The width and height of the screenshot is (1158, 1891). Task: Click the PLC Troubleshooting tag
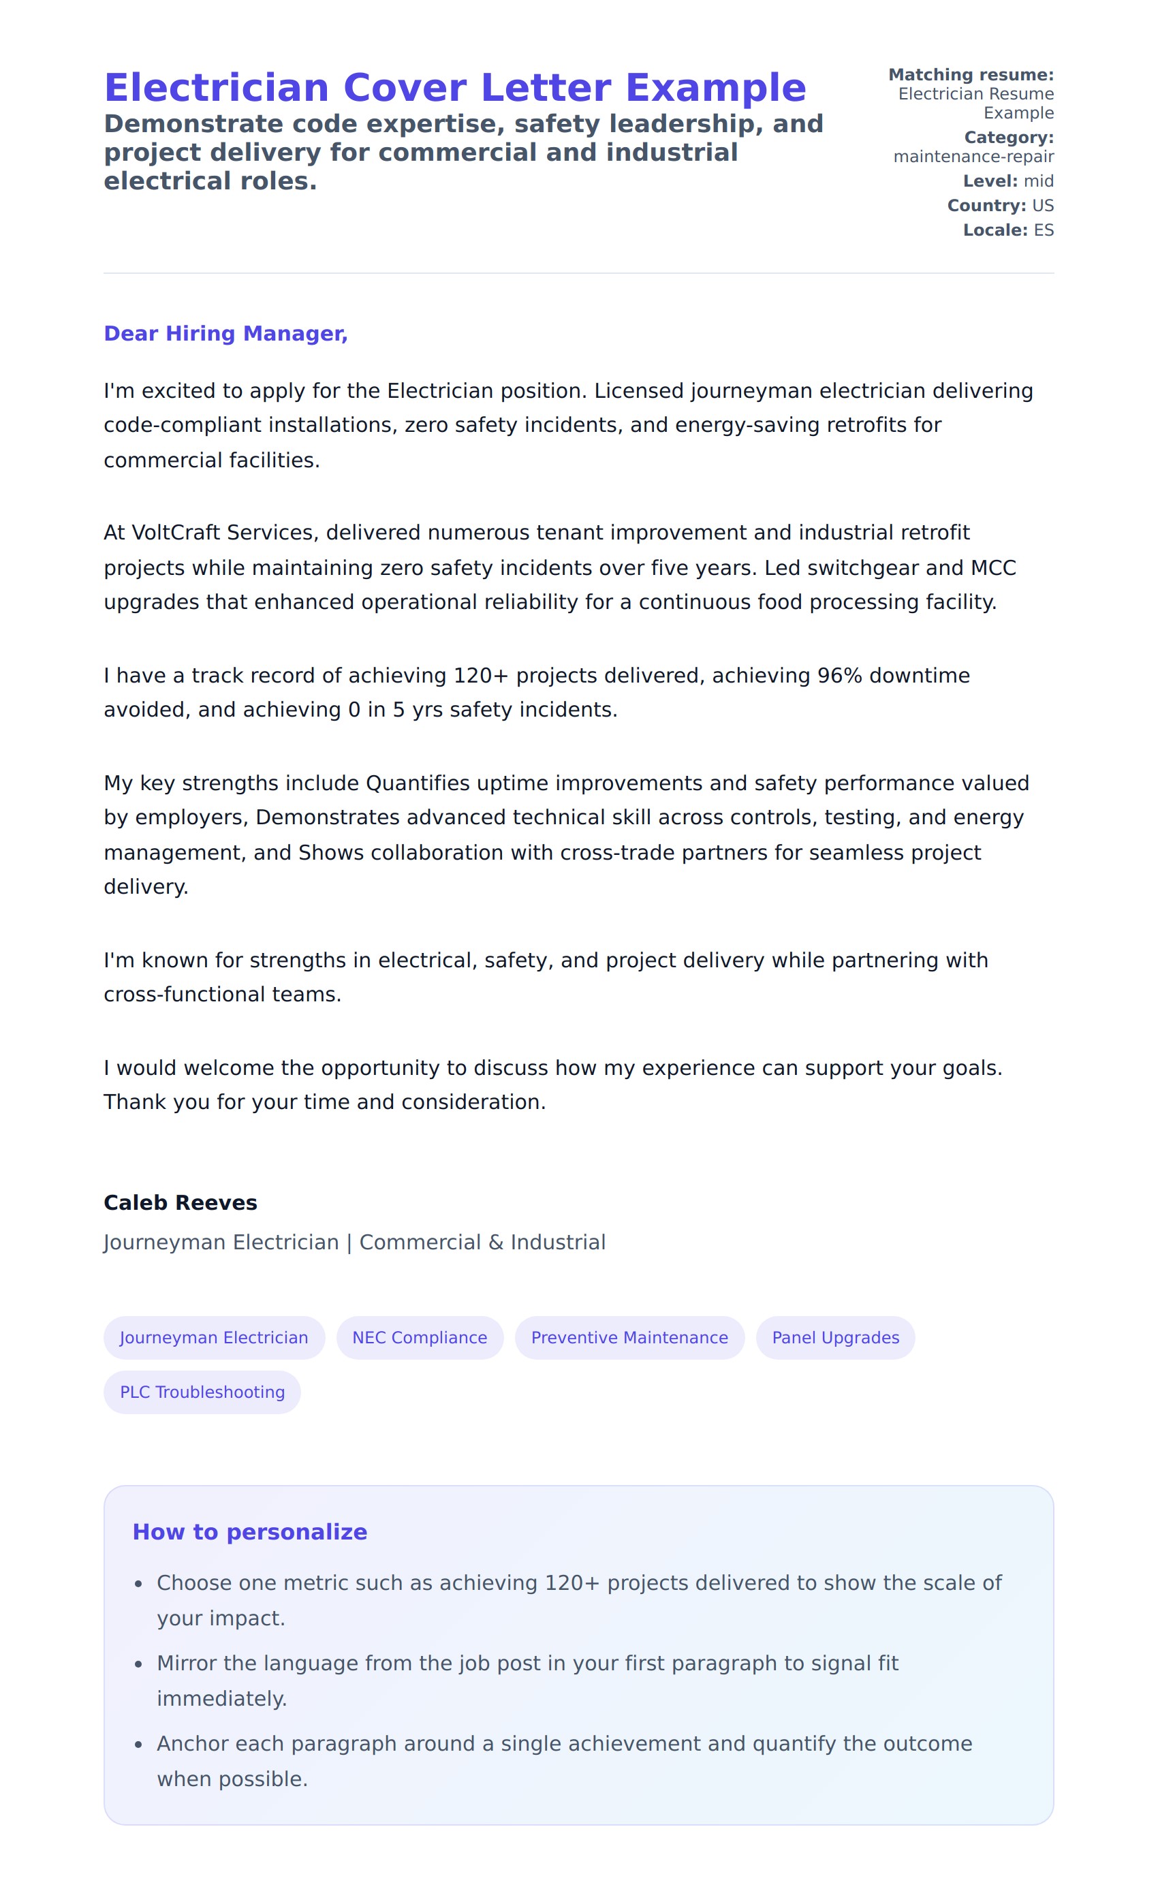coord(202,1392)
